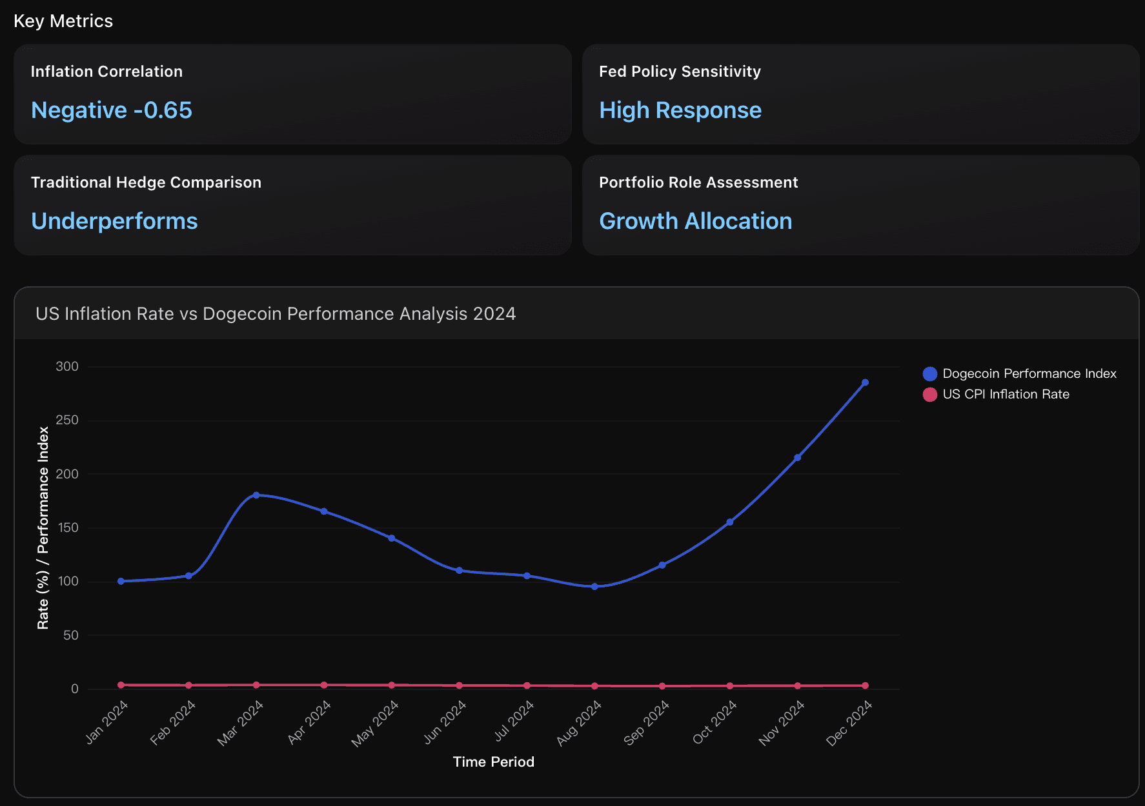Click the Mar 2024 x-axis label
The width and height of the screenshot is (1145, 806).
240,723
